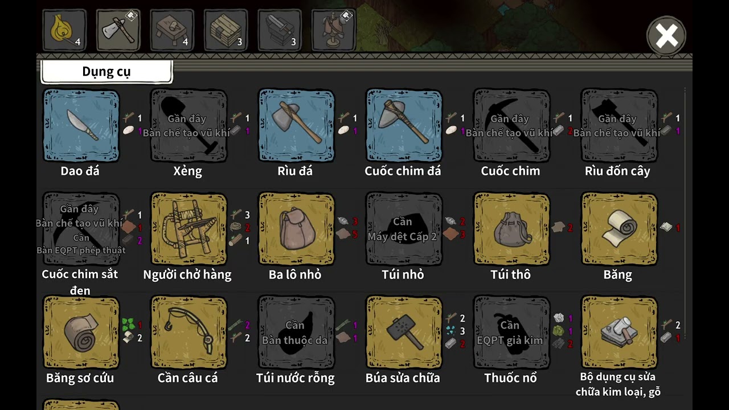Choose the Cần câu cá fishing rod
Image resolution: width=729 pixels, height=410 pixels.
[x=189, y=333]
